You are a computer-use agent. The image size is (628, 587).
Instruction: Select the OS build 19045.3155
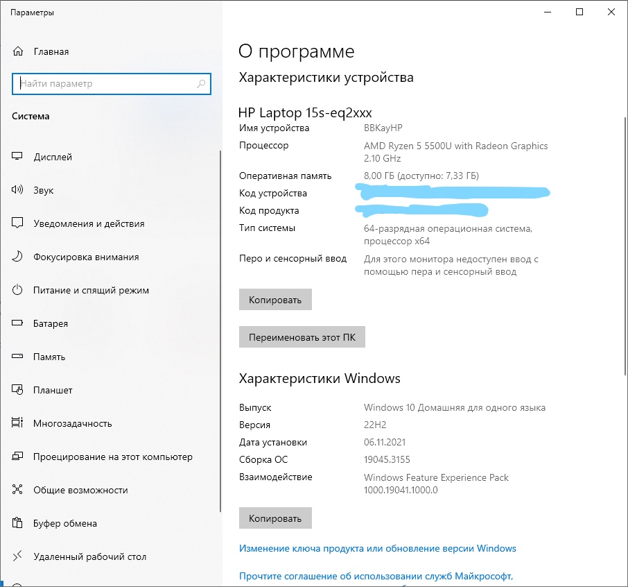pyautogui.click(x=387, y=459)
